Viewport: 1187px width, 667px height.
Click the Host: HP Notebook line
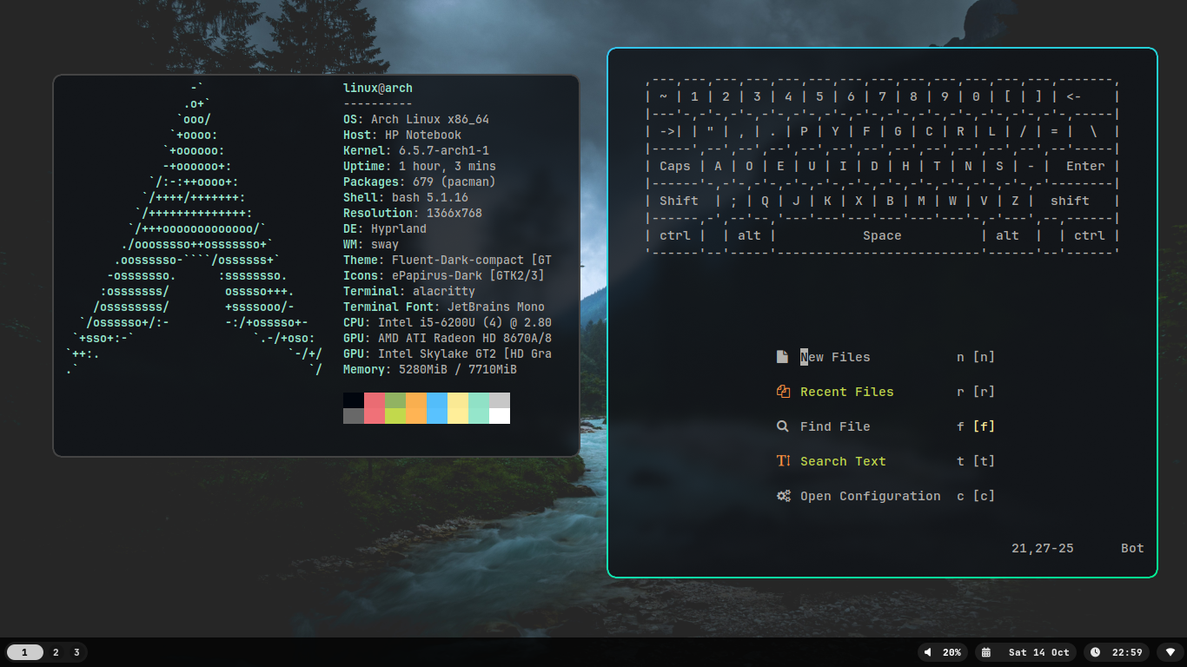pos(402,135)
